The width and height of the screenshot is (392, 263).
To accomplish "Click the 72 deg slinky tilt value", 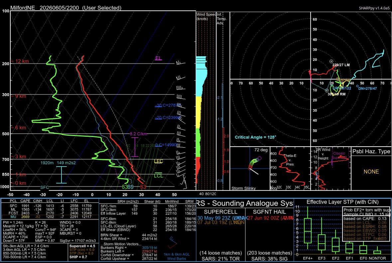I will click(x=261, y=150).
